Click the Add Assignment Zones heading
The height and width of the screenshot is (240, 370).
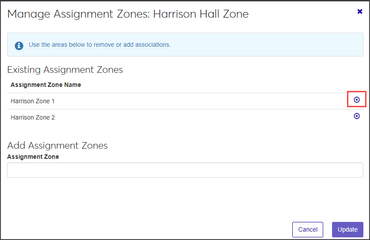pos(57,146)
